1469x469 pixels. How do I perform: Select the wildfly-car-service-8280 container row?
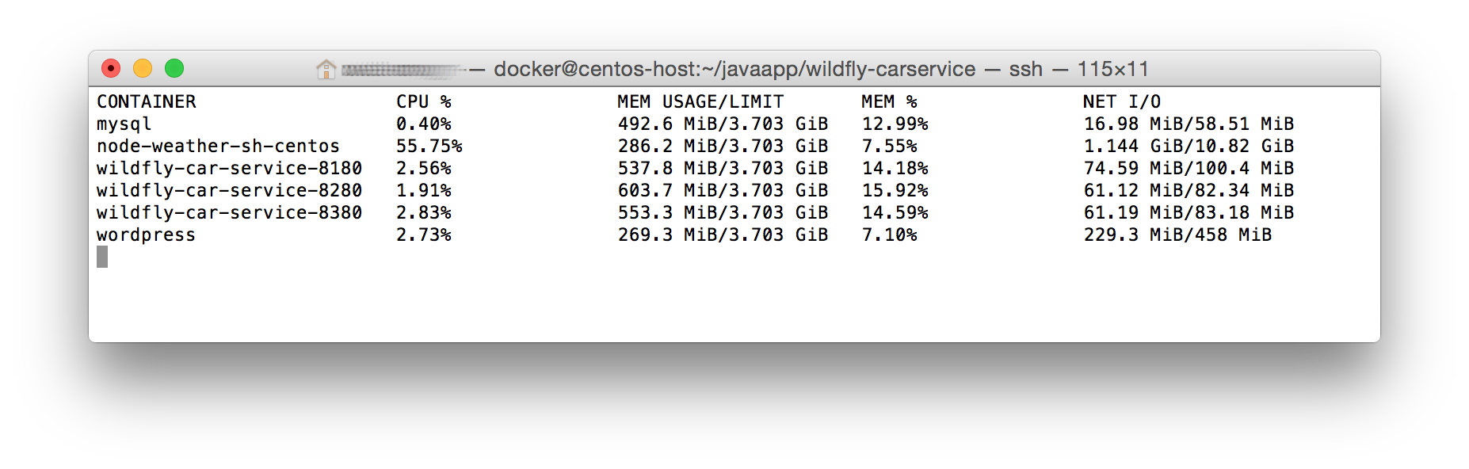(734, 190)
